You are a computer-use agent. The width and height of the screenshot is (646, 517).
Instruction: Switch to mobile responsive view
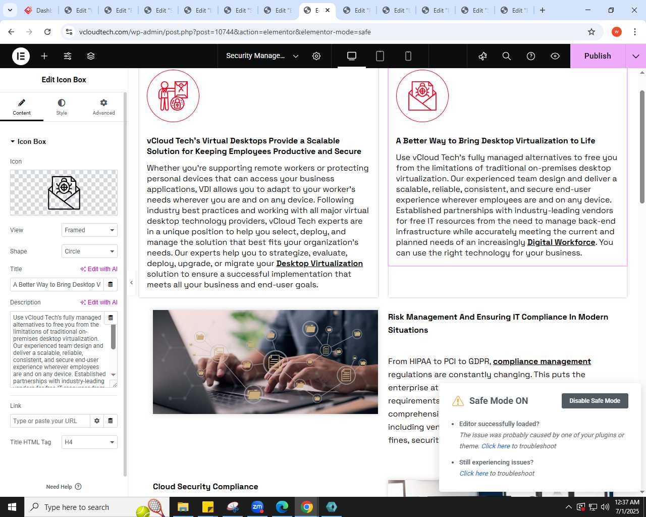pos(408,56)
